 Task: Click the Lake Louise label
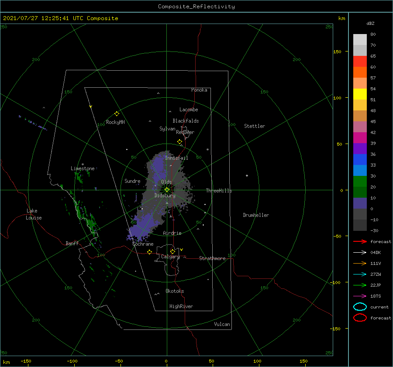[34, 214]
